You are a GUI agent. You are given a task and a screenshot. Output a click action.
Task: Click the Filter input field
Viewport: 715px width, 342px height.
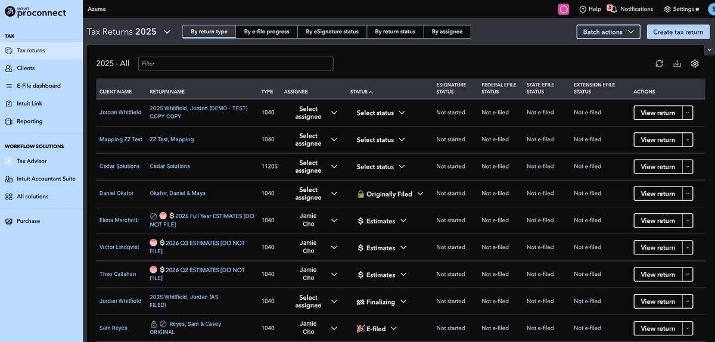coord(235,64)
